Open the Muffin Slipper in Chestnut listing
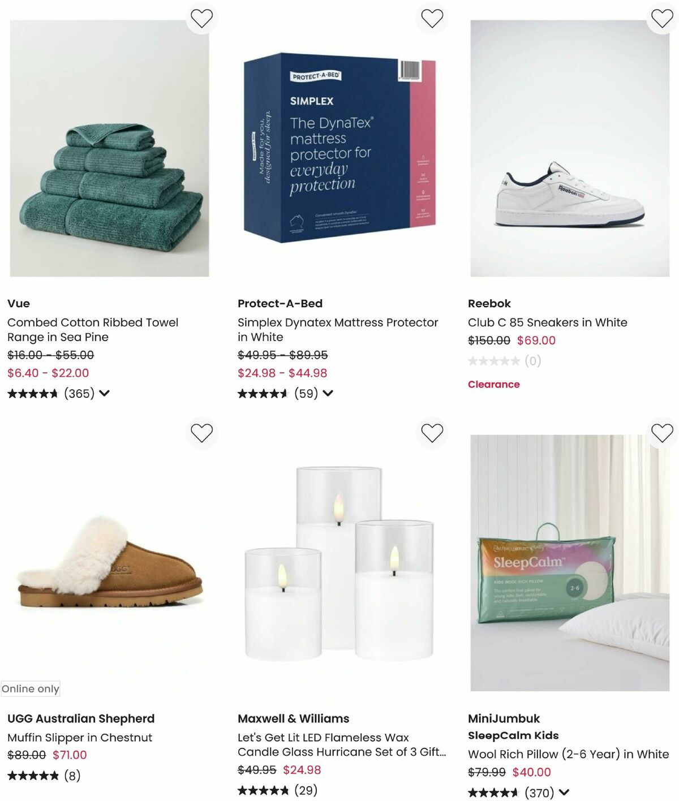 [x=79, y=738]
